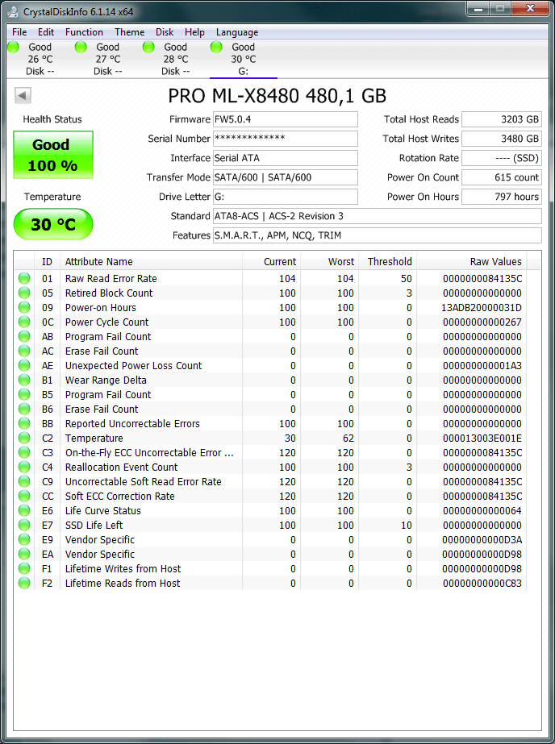The image size is (555, 744).
Task: Open the Theme menu
Action: pyautogui.click(x=130, y=32)
